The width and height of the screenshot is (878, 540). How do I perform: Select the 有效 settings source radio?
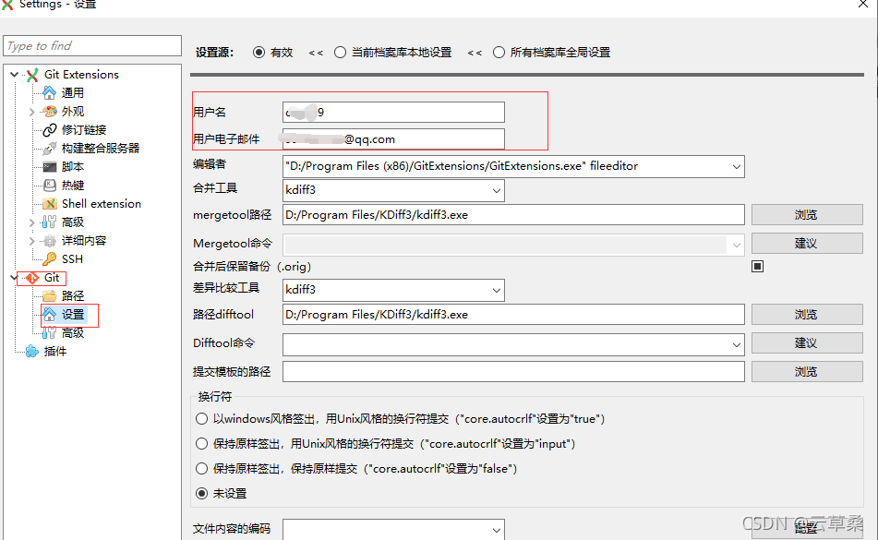[259, 53]
